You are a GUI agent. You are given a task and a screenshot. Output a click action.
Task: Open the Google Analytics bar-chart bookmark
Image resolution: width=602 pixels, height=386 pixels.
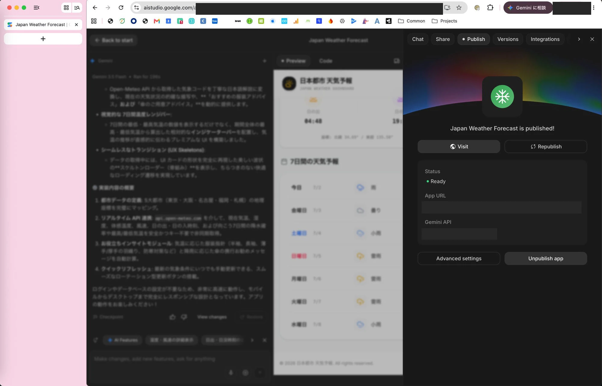coord(296,21)
